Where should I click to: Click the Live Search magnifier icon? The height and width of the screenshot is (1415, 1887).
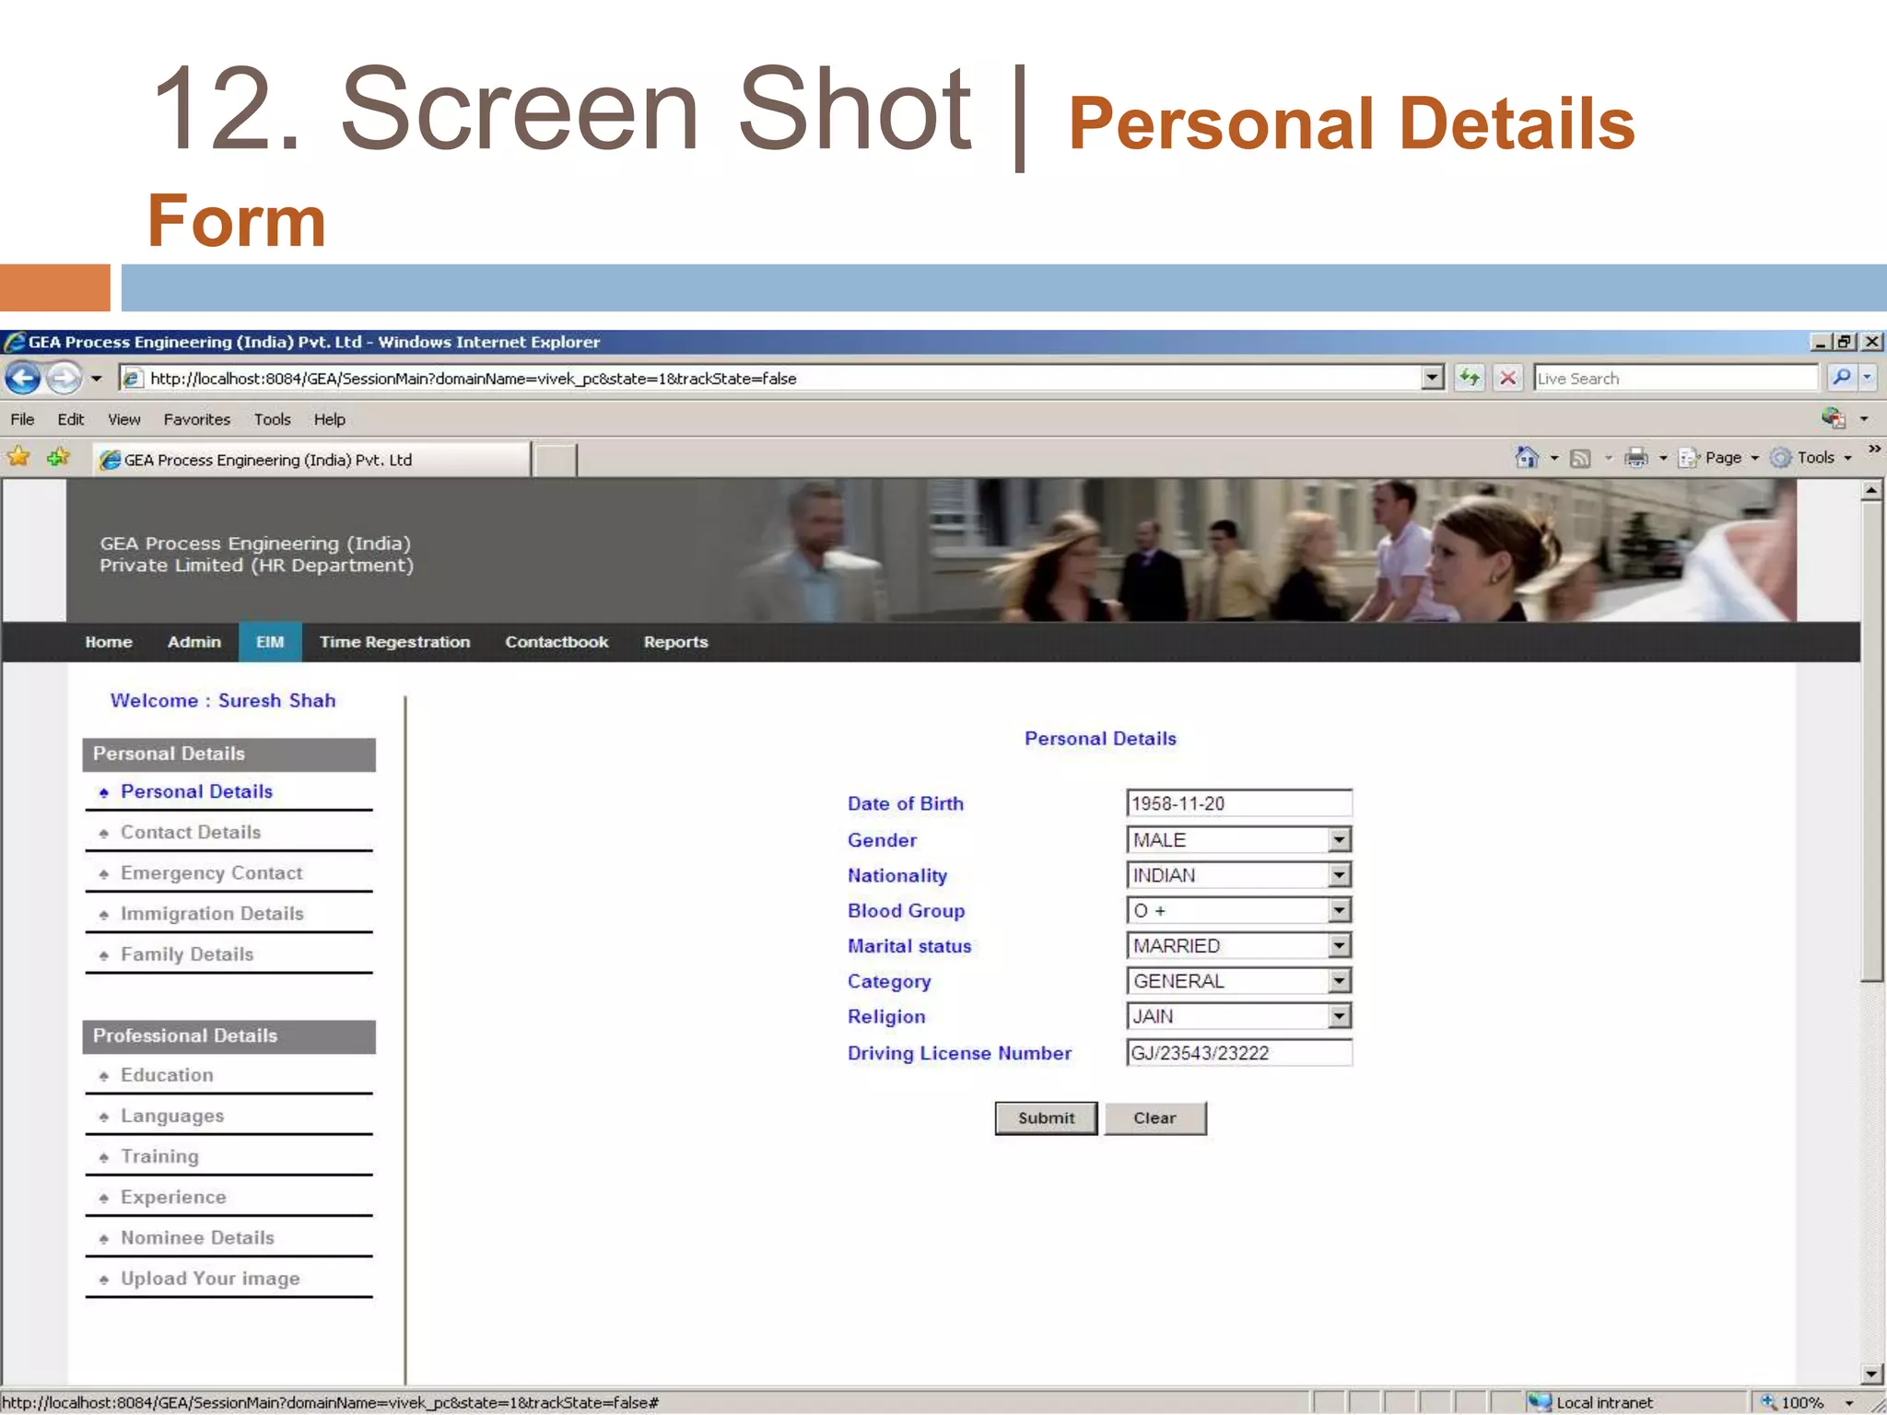click(1841, 378)
